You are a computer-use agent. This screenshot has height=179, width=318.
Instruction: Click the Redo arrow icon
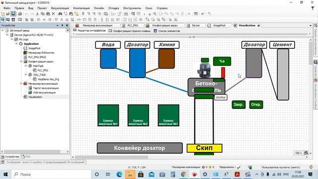tap(32, 14)
